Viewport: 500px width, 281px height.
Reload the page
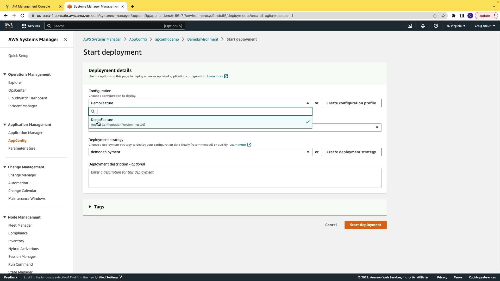pyautogui.click(x=22, y=16)
